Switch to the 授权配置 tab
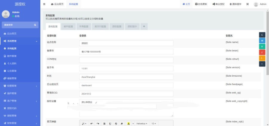Viewport: 269px width, 126px height. pyautogui.click(x=117, y=26)
